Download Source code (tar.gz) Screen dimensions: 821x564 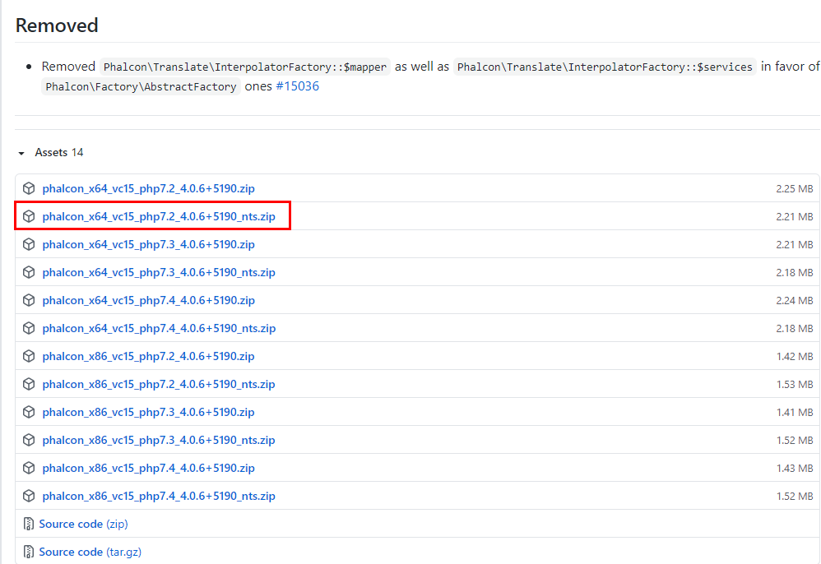coord(90,552)
